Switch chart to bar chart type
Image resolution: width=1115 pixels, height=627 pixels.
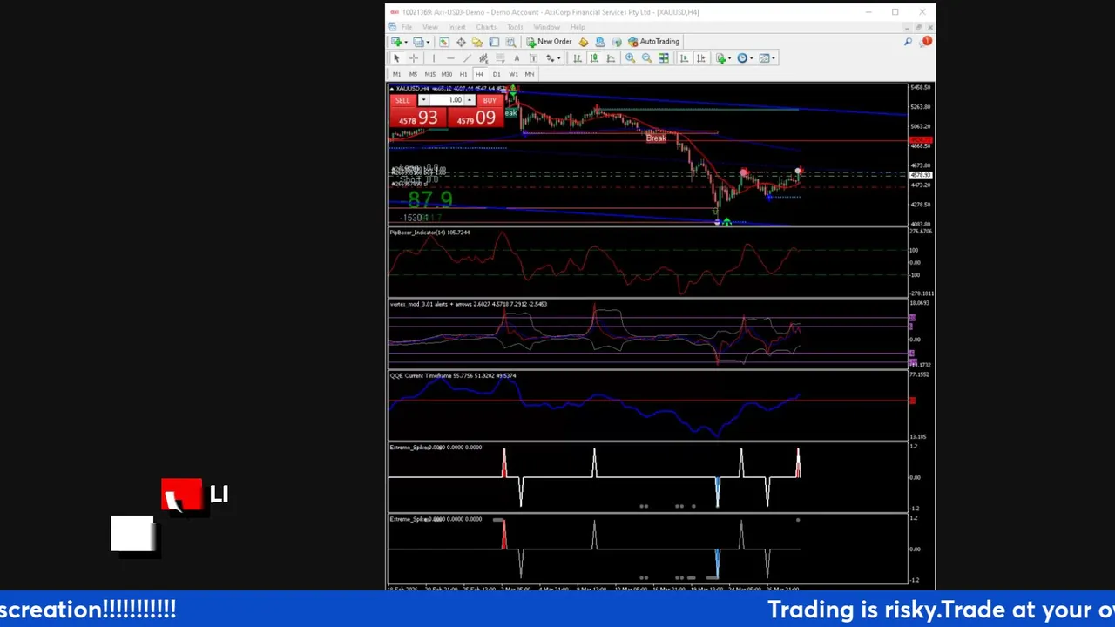tap(578, 58)
